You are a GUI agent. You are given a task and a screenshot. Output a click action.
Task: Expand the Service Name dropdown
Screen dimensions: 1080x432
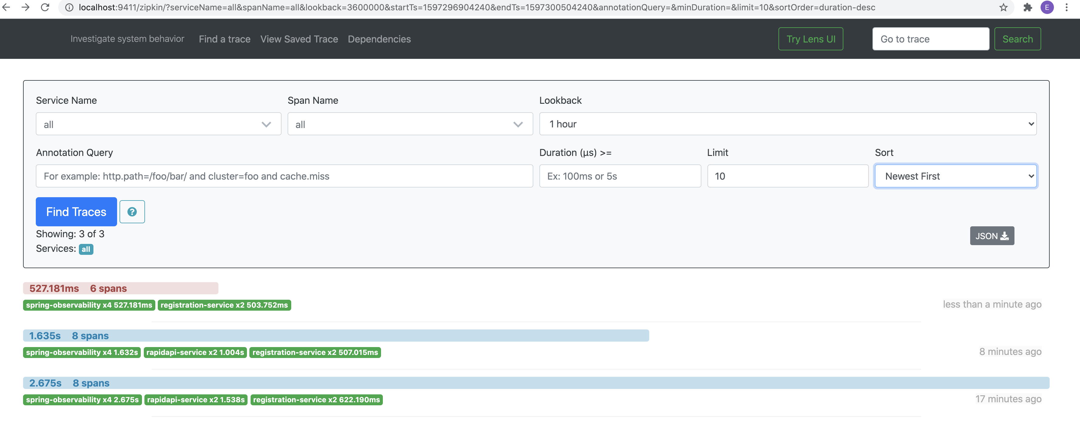(158, 124)
